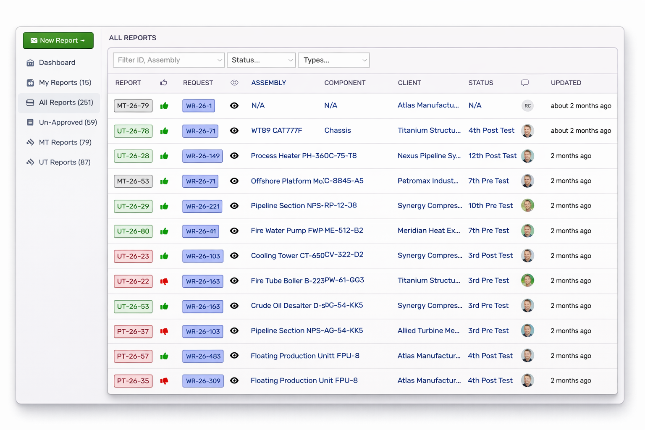Select All Reports in the sidebar
This screenshot has height=430, width=645.
pos(59,102)
